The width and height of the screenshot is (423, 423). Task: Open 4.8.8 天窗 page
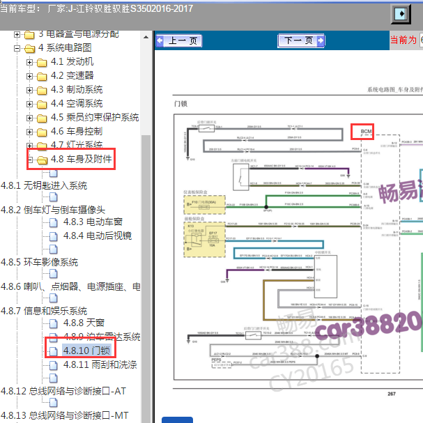coord(84,323)
